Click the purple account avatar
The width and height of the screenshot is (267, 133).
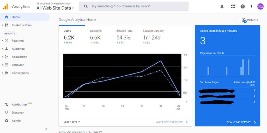coord(260,6)
